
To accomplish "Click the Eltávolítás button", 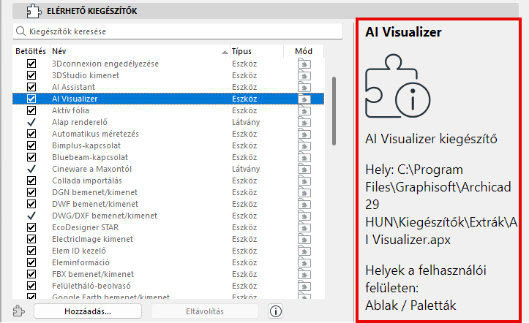I will 205,311.
